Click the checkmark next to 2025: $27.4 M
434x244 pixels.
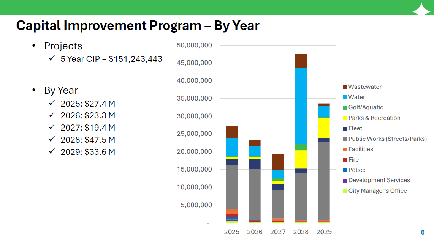pos(51,103)
